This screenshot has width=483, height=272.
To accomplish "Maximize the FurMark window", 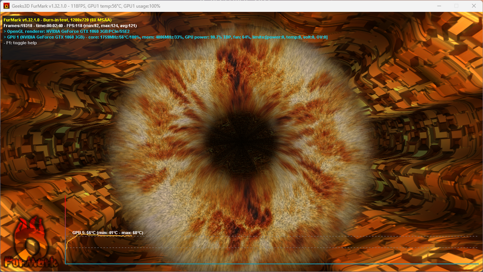I will (457, 6).
